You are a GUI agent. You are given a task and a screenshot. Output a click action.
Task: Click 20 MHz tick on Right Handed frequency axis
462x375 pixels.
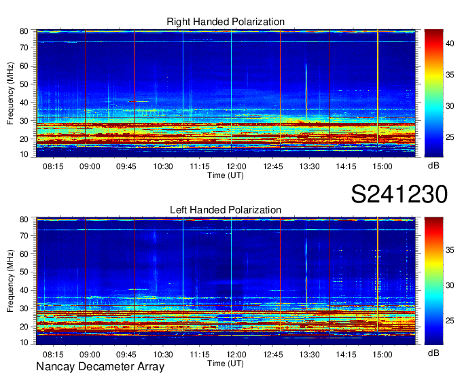click(x=24, y=139)
